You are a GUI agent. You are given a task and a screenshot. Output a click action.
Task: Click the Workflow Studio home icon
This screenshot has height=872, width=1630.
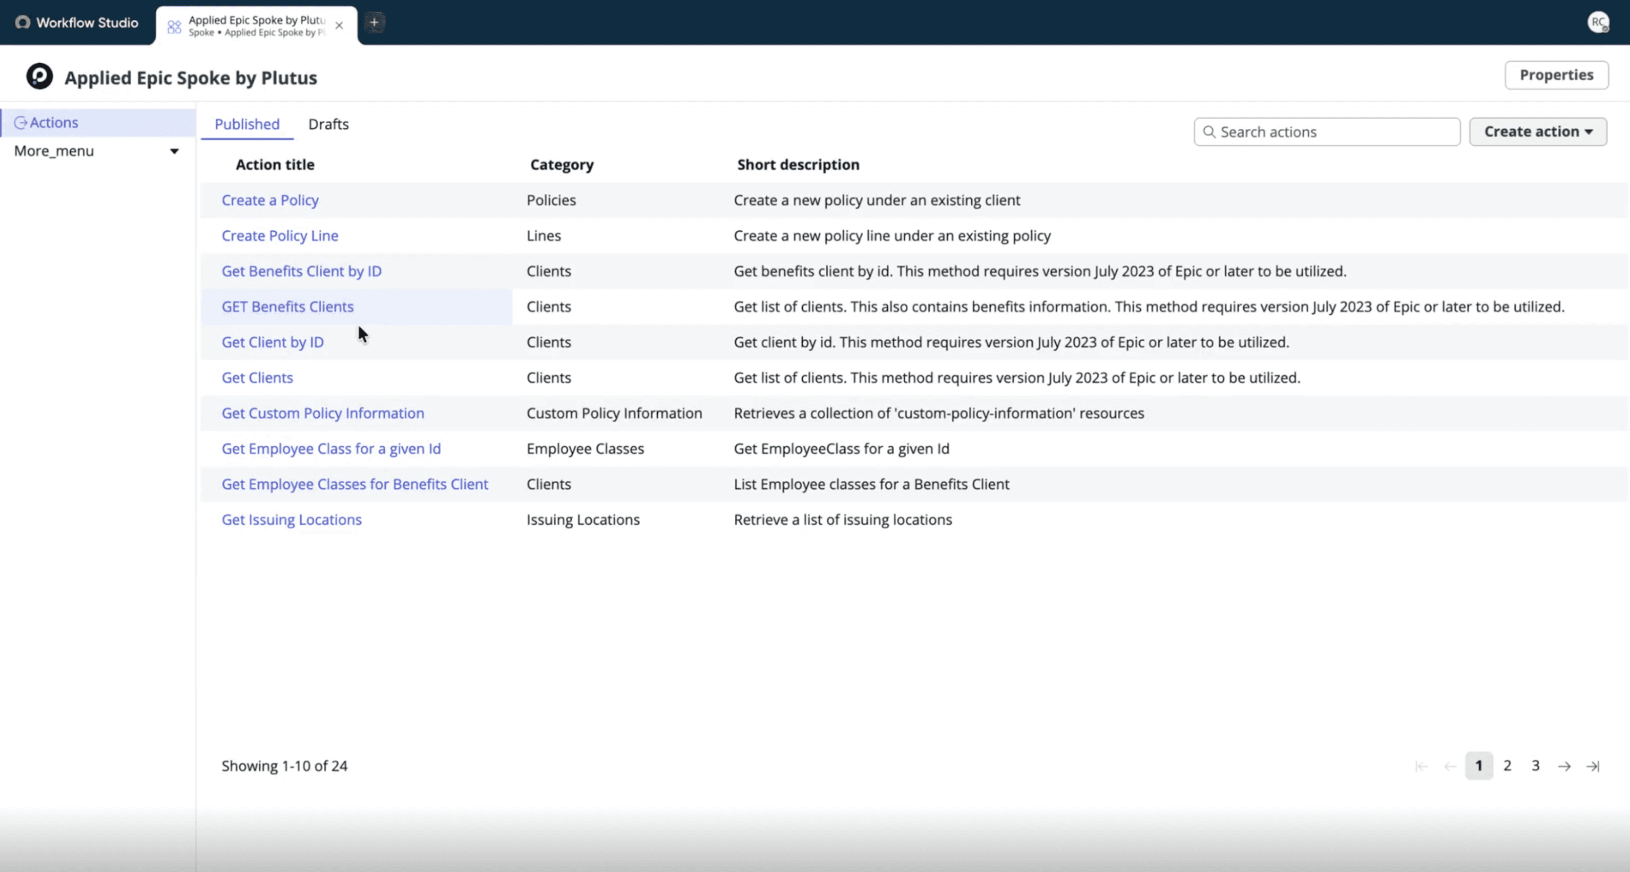23,23
